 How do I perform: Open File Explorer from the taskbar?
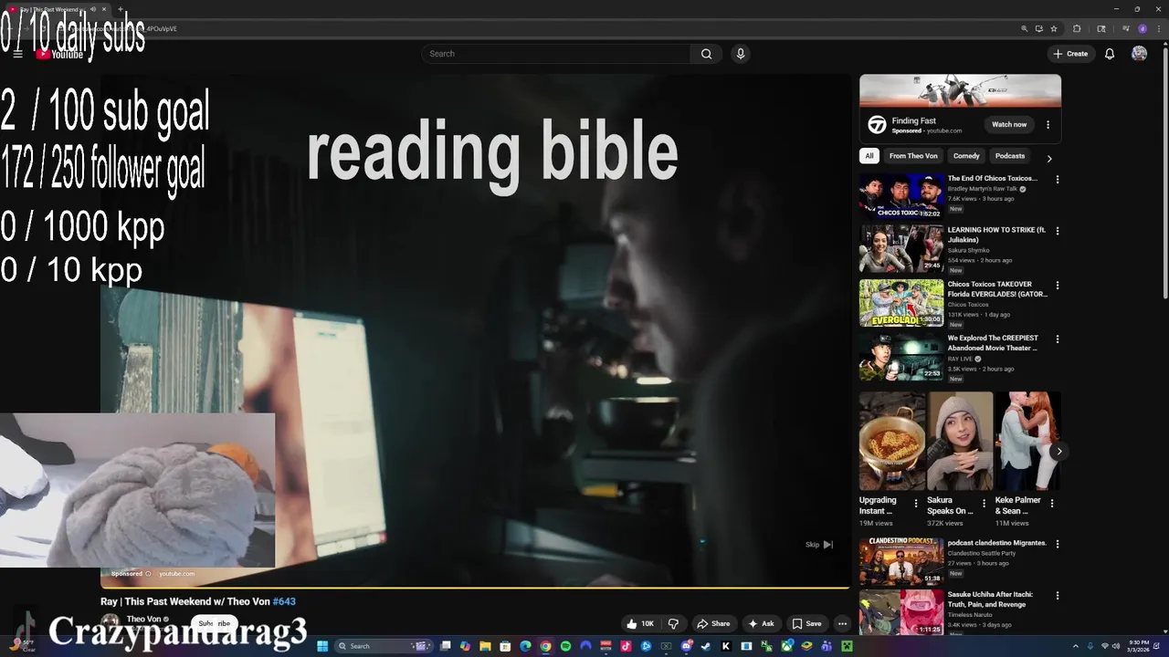click(x=485, y=646)
